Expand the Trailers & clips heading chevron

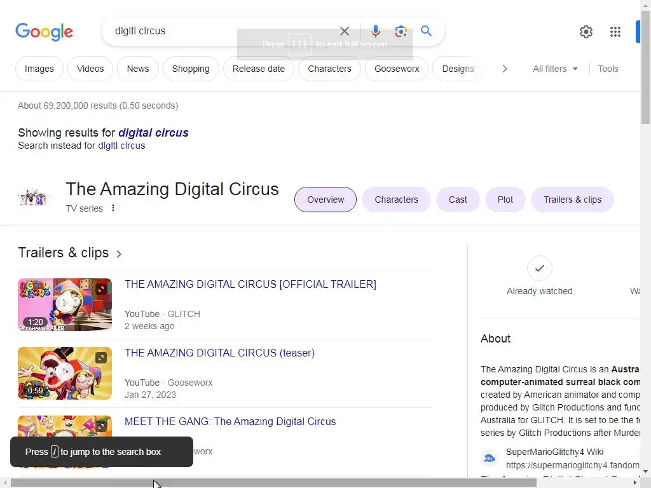[119, 254]
